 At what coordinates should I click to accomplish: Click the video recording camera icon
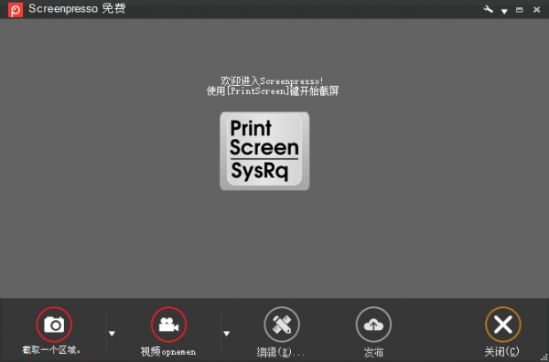168,325
